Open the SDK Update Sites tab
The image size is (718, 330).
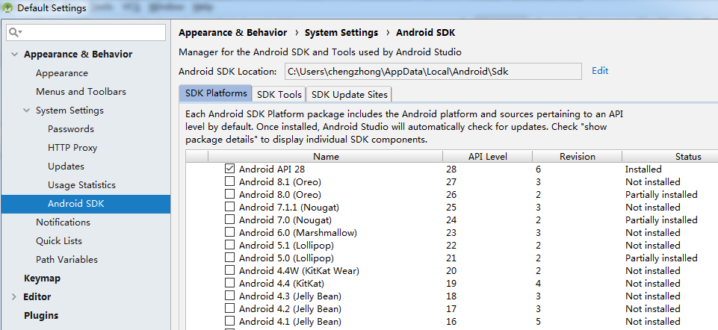click(350, 95)
